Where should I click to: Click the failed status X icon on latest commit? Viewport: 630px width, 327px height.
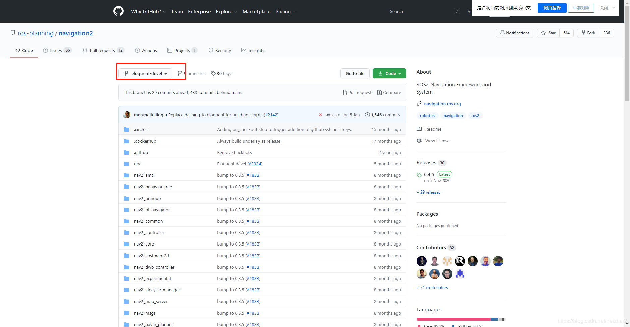(x=320, y=115)
